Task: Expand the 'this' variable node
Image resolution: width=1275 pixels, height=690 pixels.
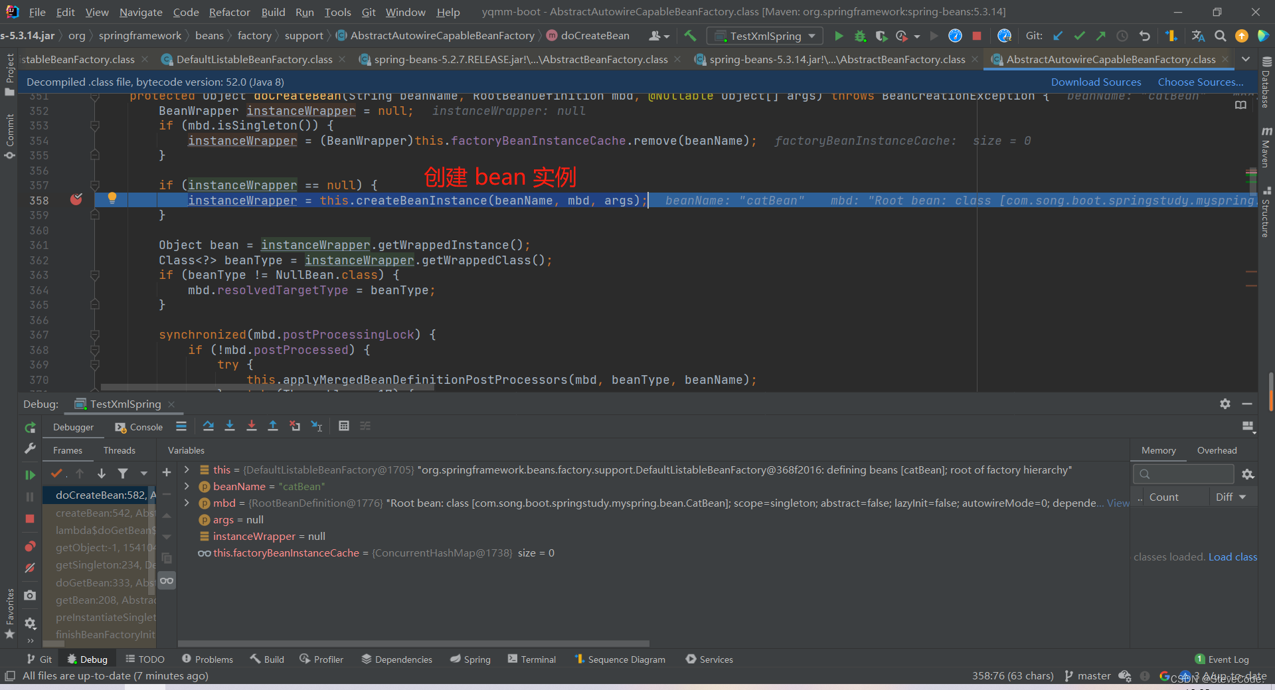Action: point(187,470)
